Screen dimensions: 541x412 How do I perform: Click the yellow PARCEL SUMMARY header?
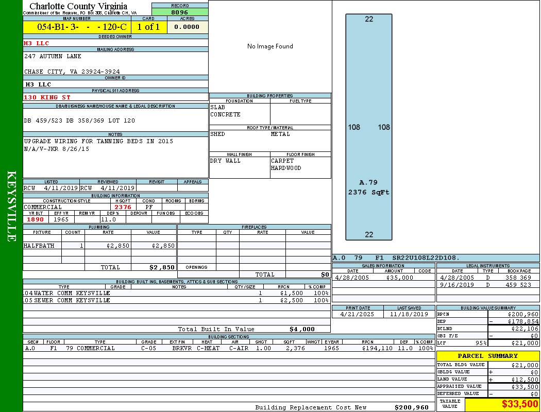point(487,356)
